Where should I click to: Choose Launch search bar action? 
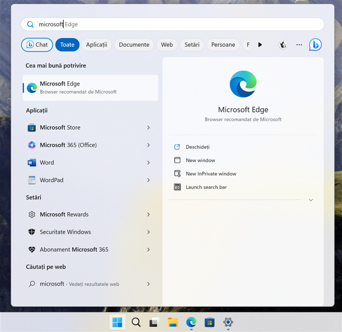[x=206, y=187]
